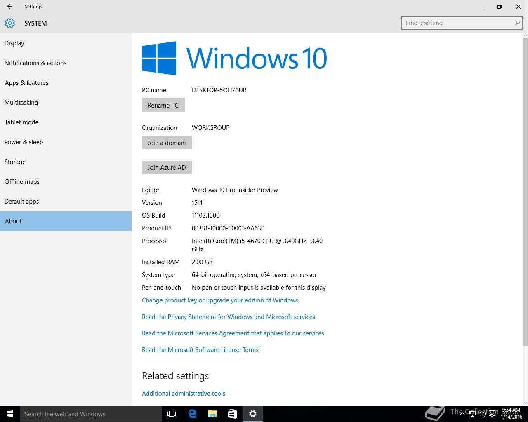Read the Privacy Statement link
This screenshot has height=422, width=528.
tap(229, 317)
